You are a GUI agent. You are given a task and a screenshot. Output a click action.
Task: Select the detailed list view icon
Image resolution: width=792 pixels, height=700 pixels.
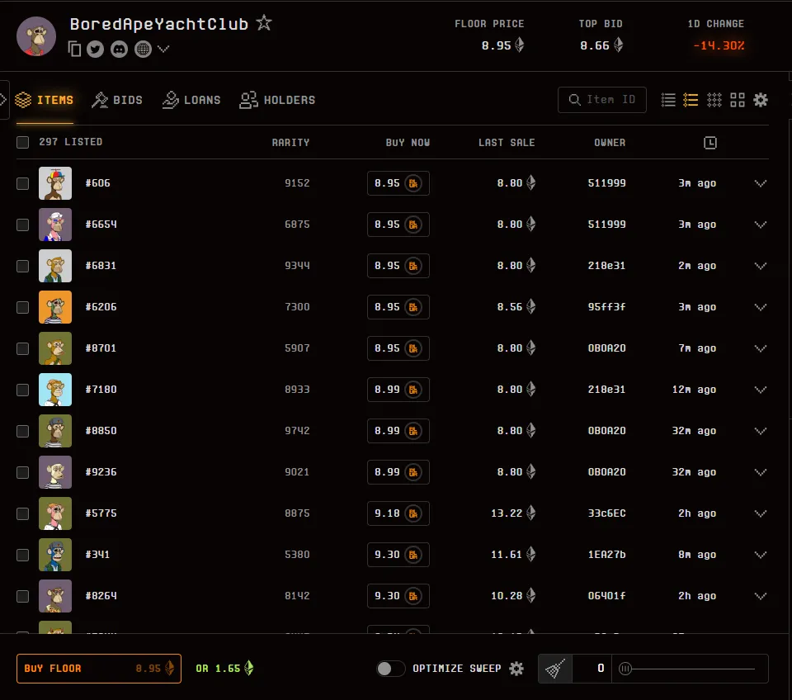(691, 100)
